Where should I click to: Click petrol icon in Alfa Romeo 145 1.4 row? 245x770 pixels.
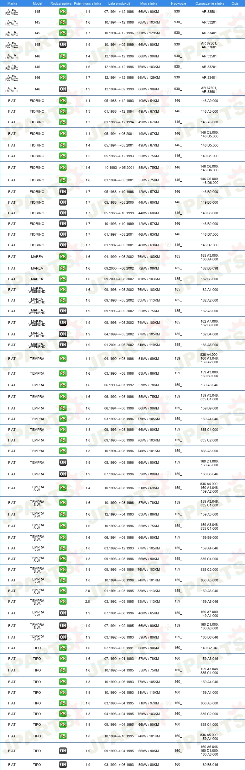63,12
